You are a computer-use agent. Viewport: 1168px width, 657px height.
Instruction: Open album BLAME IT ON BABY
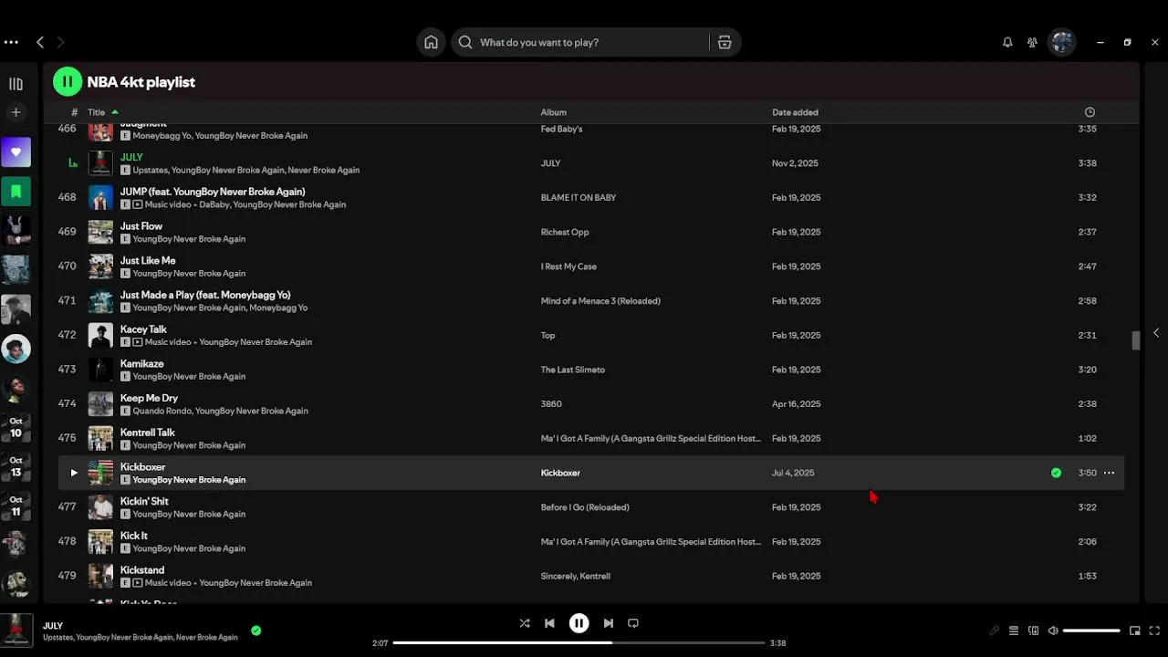click(x=578, y=197)
